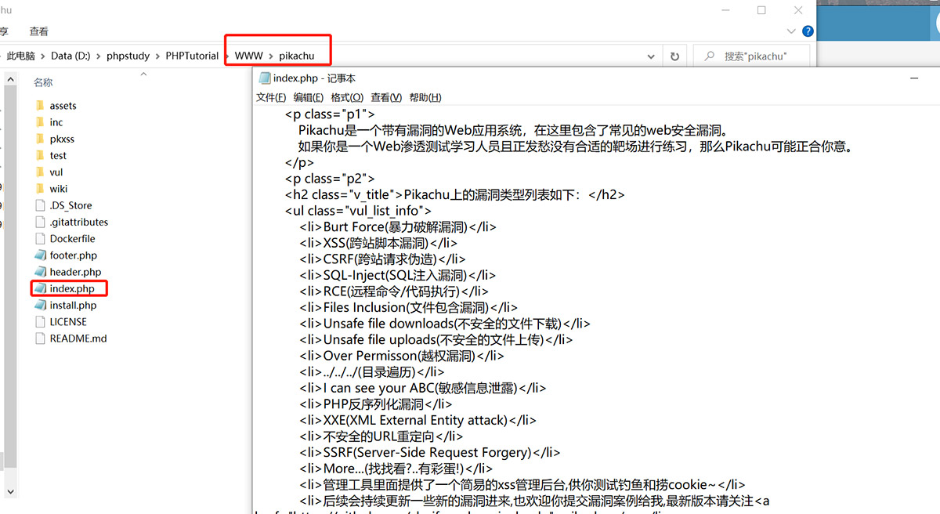Select the pkxss folder icon
The width and height of the screenshot is (940, 514).
[40, 139]
